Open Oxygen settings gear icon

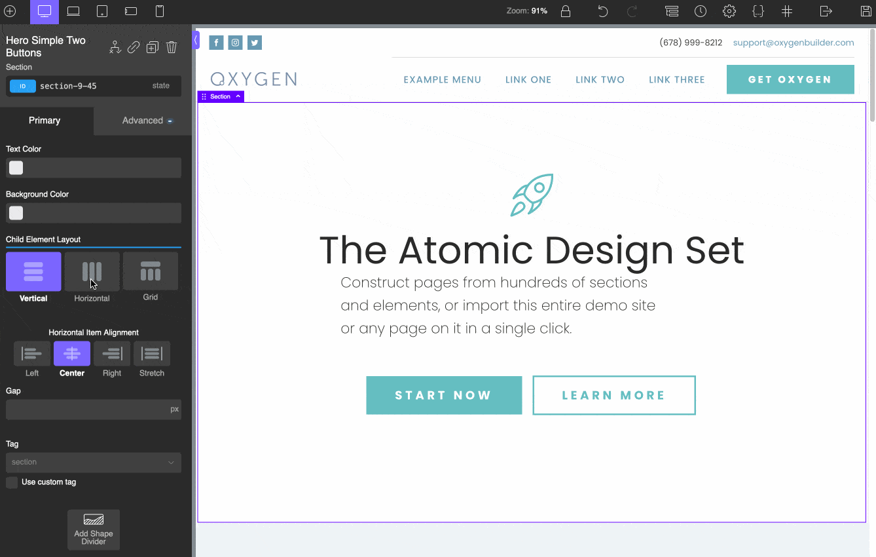pyautogui.click(x=729, y=11)
